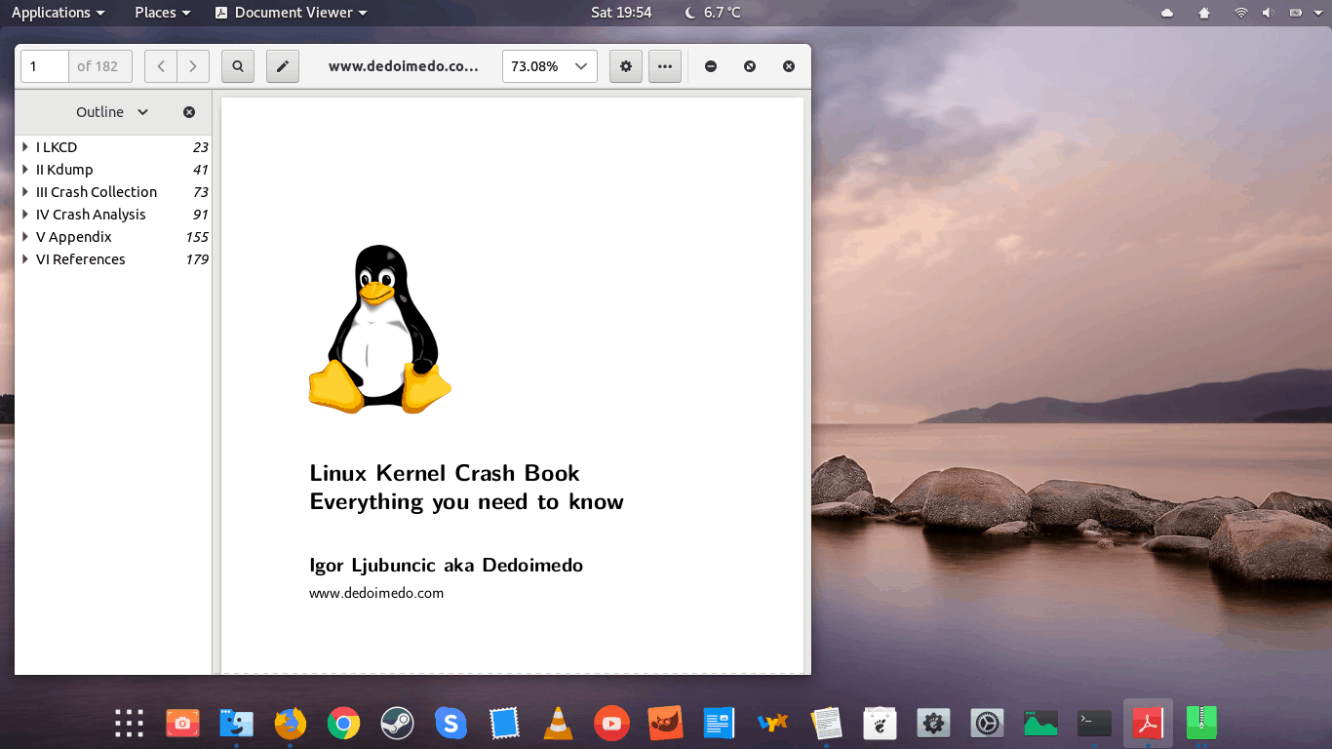Open the find search magnifier button
Image resolution: width=1332 pixels, height=749 pixels.
(238, 66)
